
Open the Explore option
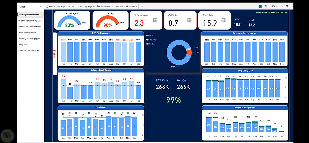coord(90,6)
